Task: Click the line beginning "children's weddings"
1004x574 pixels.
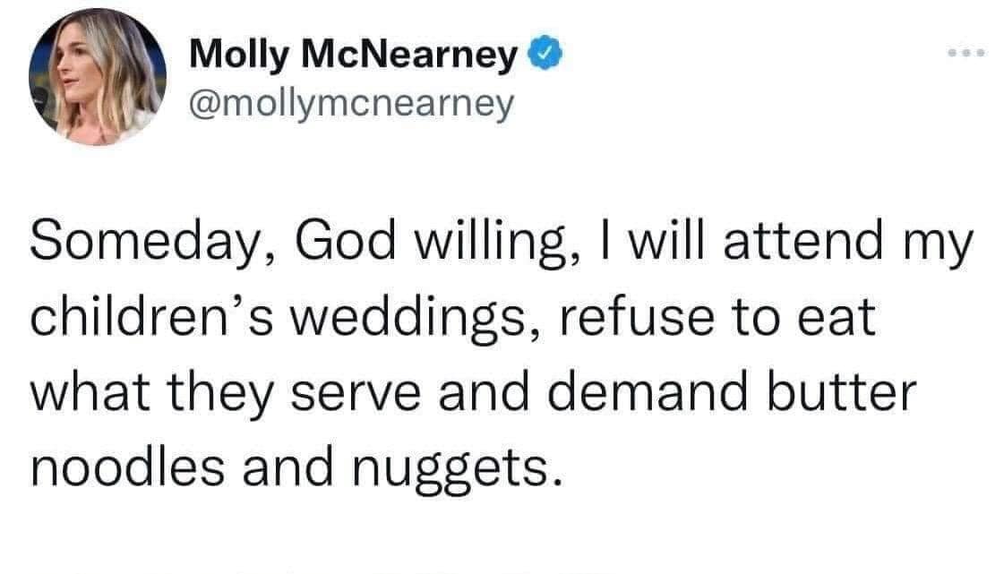Action: coord(451,320)
